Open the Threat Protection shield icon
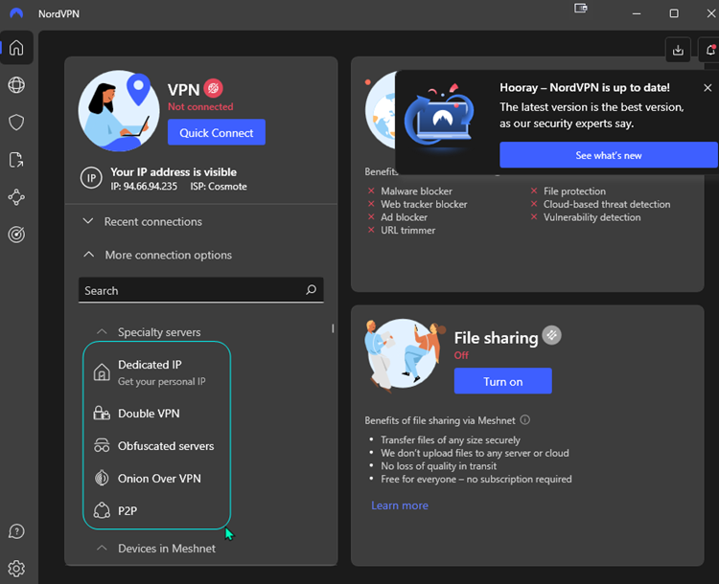 [16, 123]
